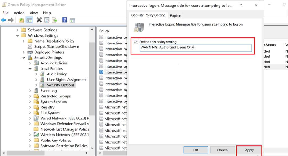Image resolution: width=288 pixels, height=156 pixels.
Task: Collapse the Local Policies tree node
Action: pos(30,69)
